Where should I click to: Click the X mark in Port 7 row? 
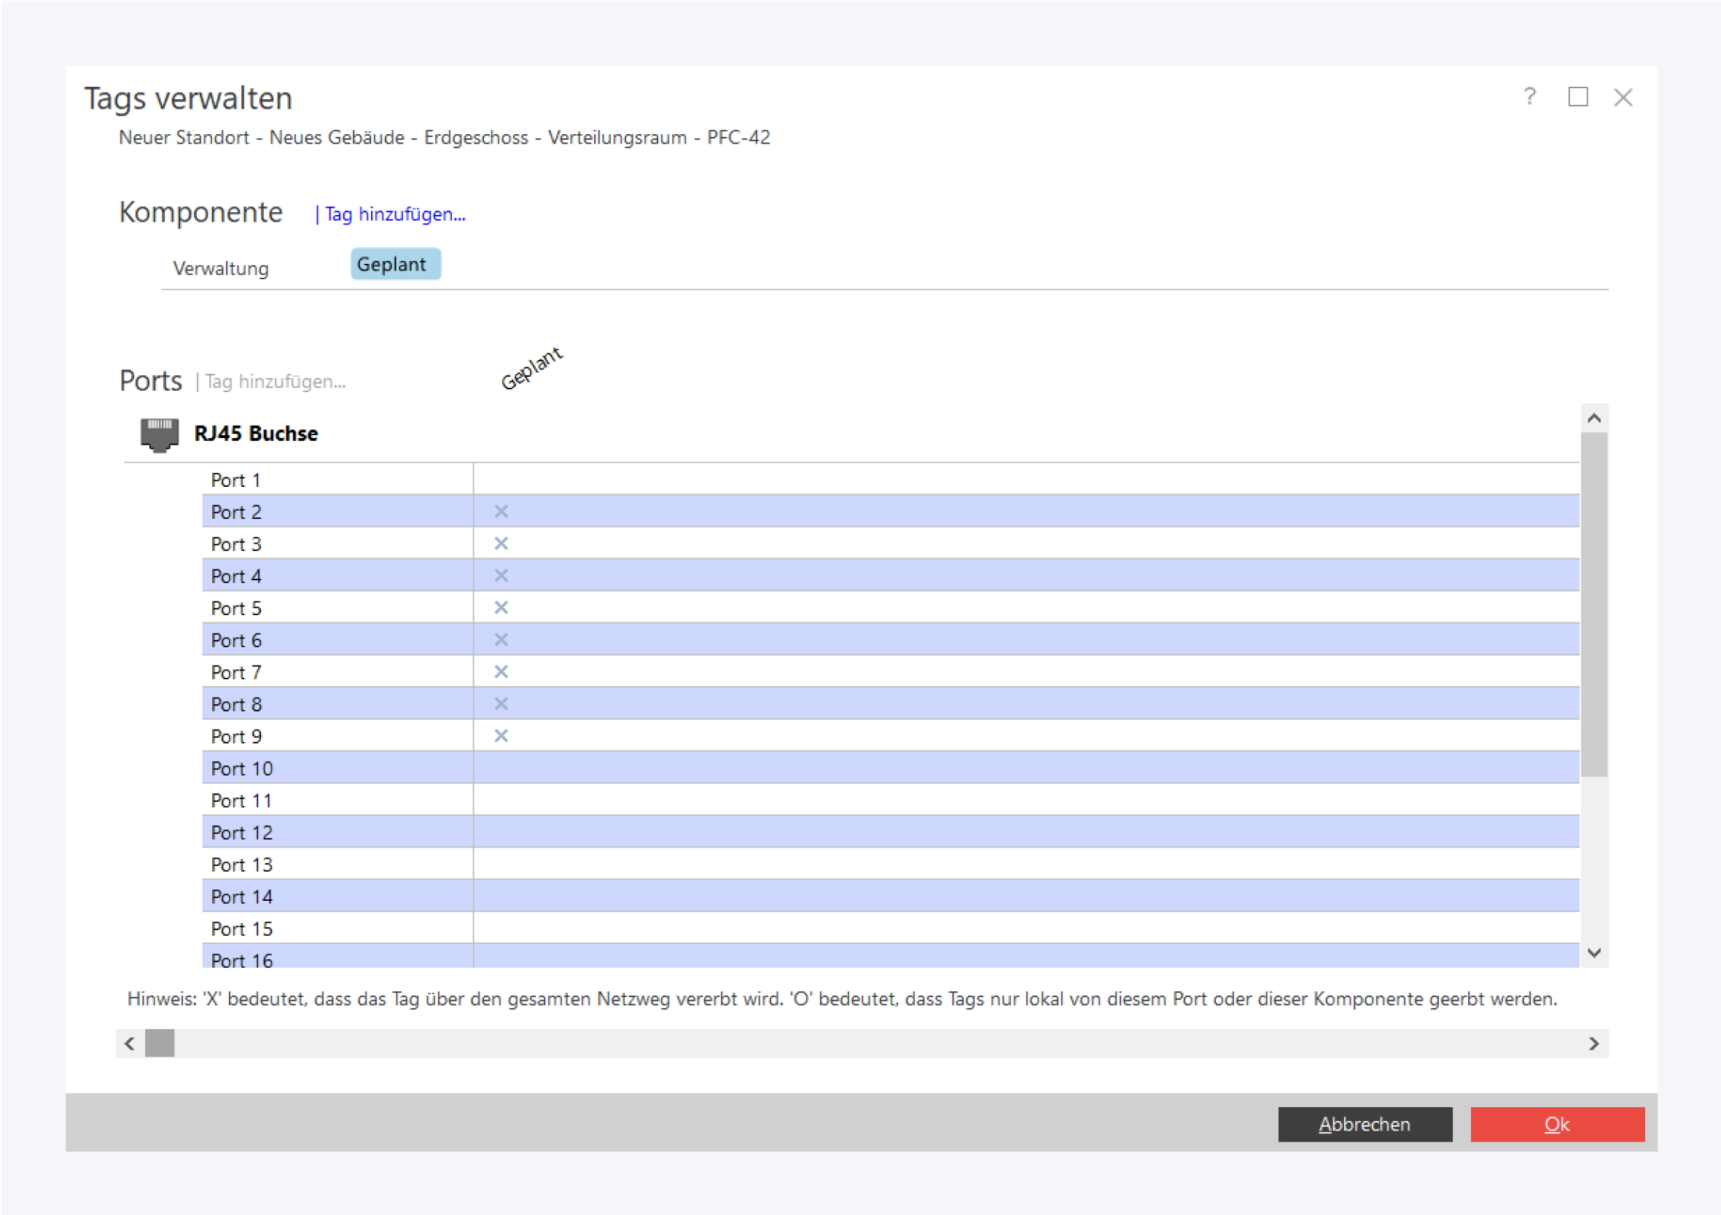pyautogui.click(x=501, y=671)
